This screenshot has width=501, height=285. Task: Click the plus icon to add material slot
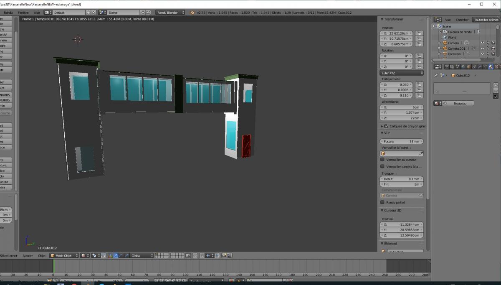pyautogui.click(x=496, y=85)
